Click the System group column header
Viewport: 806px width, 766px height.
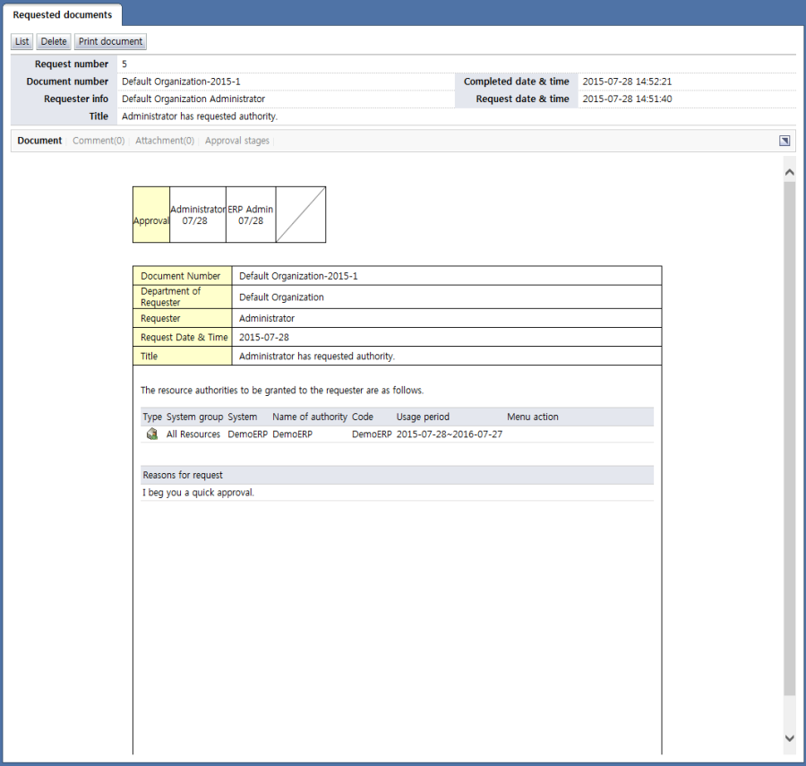[x=194, y=417]
